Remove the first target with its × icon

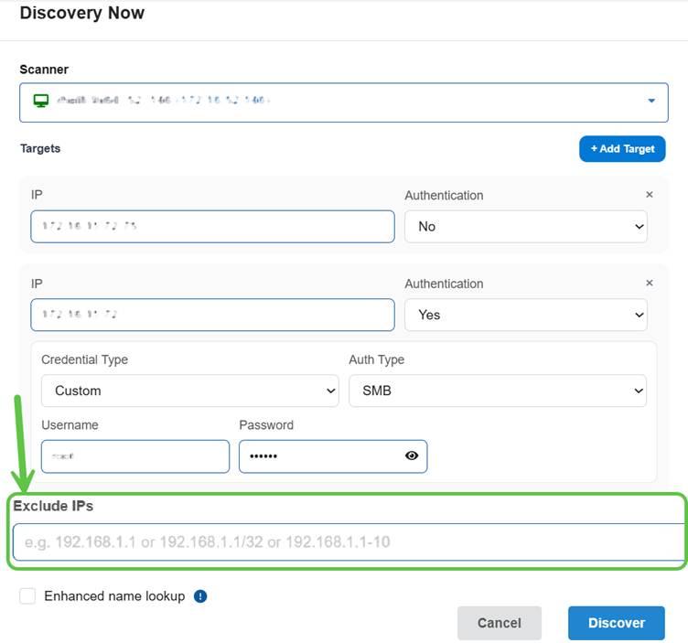click(650, 195)
